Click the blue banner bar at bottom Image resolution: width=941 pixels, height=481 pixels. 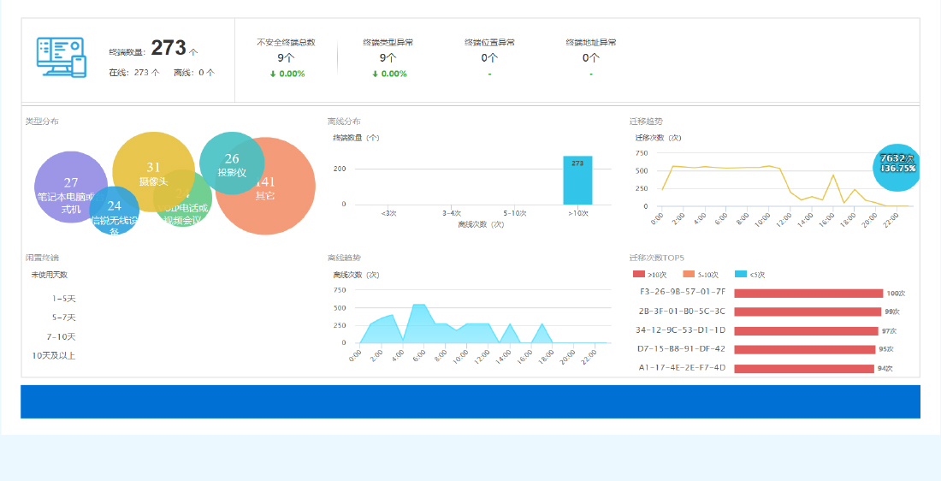pyautogui.click(x=470, y=401)
